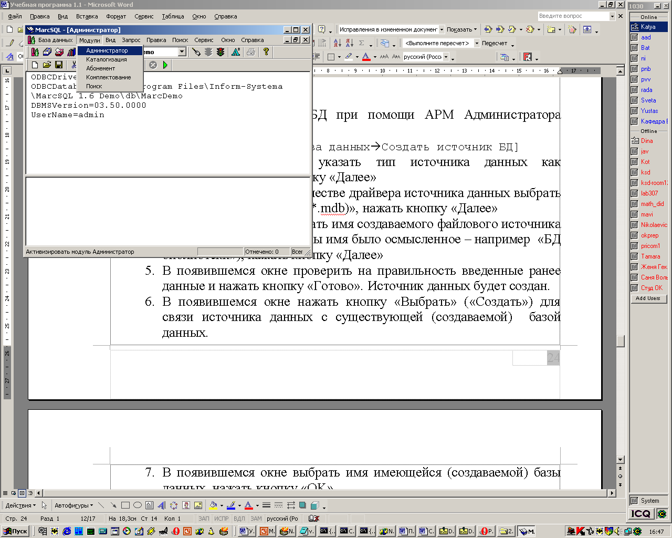The width and height of the screenshot is (672, 538).
Task: Click the New blank file icon in MarcSQL
Action: click(35, 65)
